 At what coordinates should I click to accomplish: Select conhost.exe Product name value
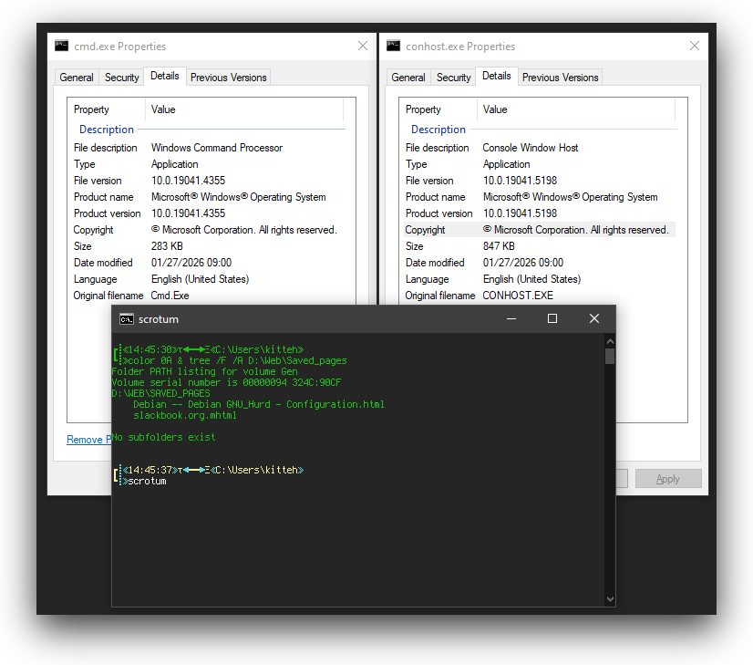pos(571,197)
